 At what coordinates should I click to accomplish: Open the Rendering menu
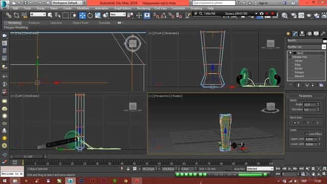click(143, 9)
